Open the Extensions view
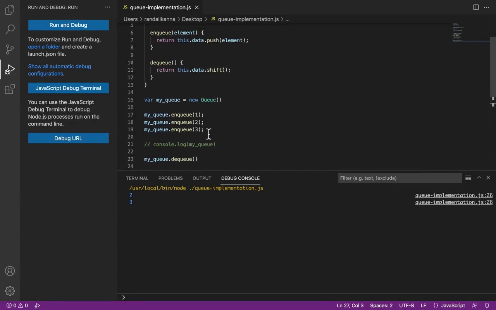This screenshot has height=310, width=496. [x=10, y=89]
